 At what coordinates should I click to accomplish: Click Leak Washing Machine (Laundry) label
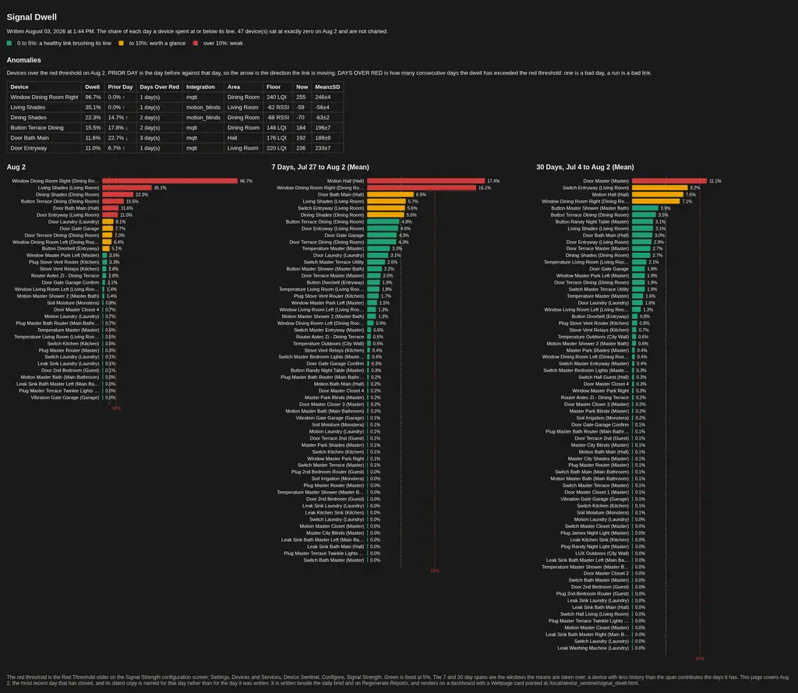tap(593, 648)
